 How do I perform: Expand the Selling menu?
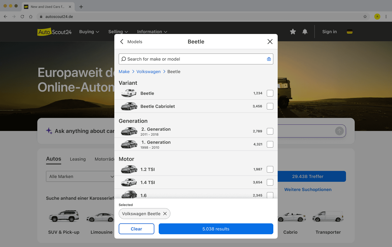click(118, 32)
